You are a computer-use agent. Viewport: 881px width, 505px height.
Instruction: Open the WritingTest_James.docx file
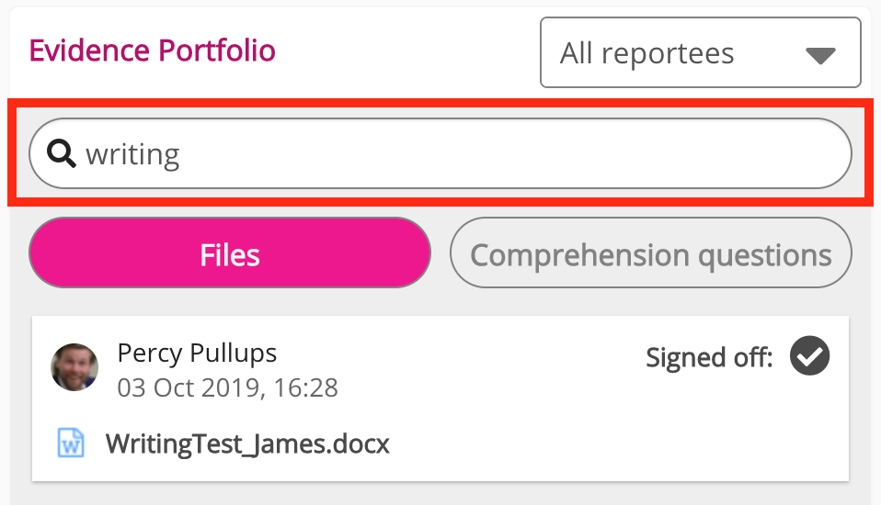(247, 445)
